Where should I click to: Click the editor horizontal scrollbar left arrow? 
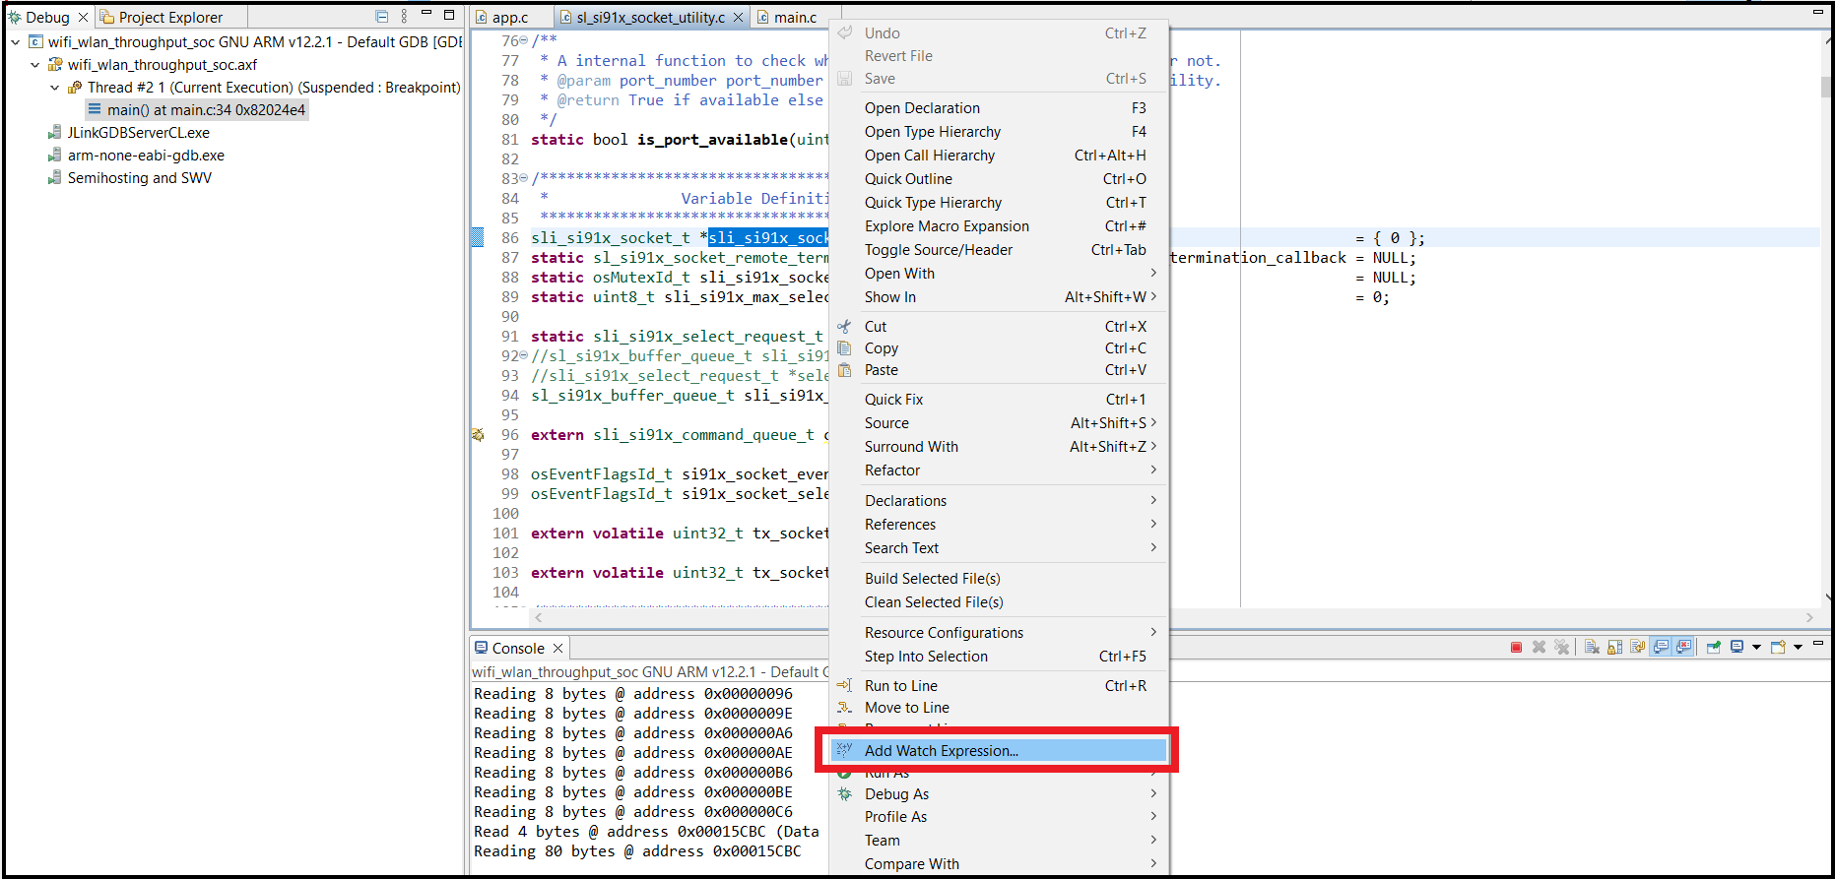[539, 618]
